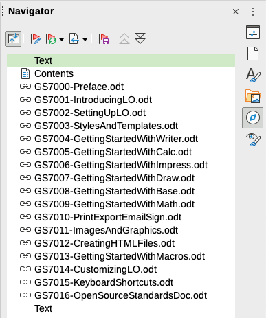Select GS7007-GettingStartedWithDraw.odt

click(x=114, y=178)
